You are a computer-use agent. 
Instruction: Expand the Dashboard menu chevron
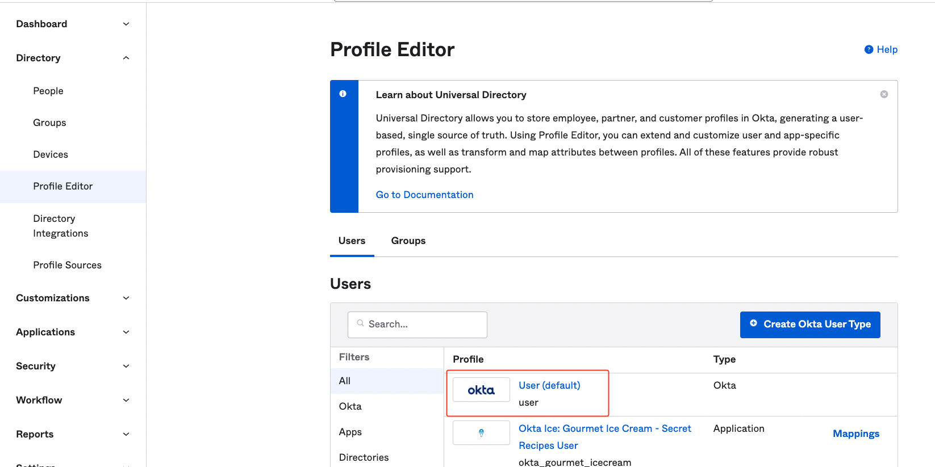point(126,24)
